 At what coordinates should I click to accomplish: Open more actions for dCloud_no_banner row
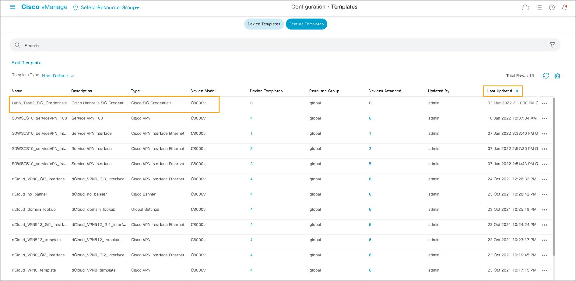pos(545,195)
